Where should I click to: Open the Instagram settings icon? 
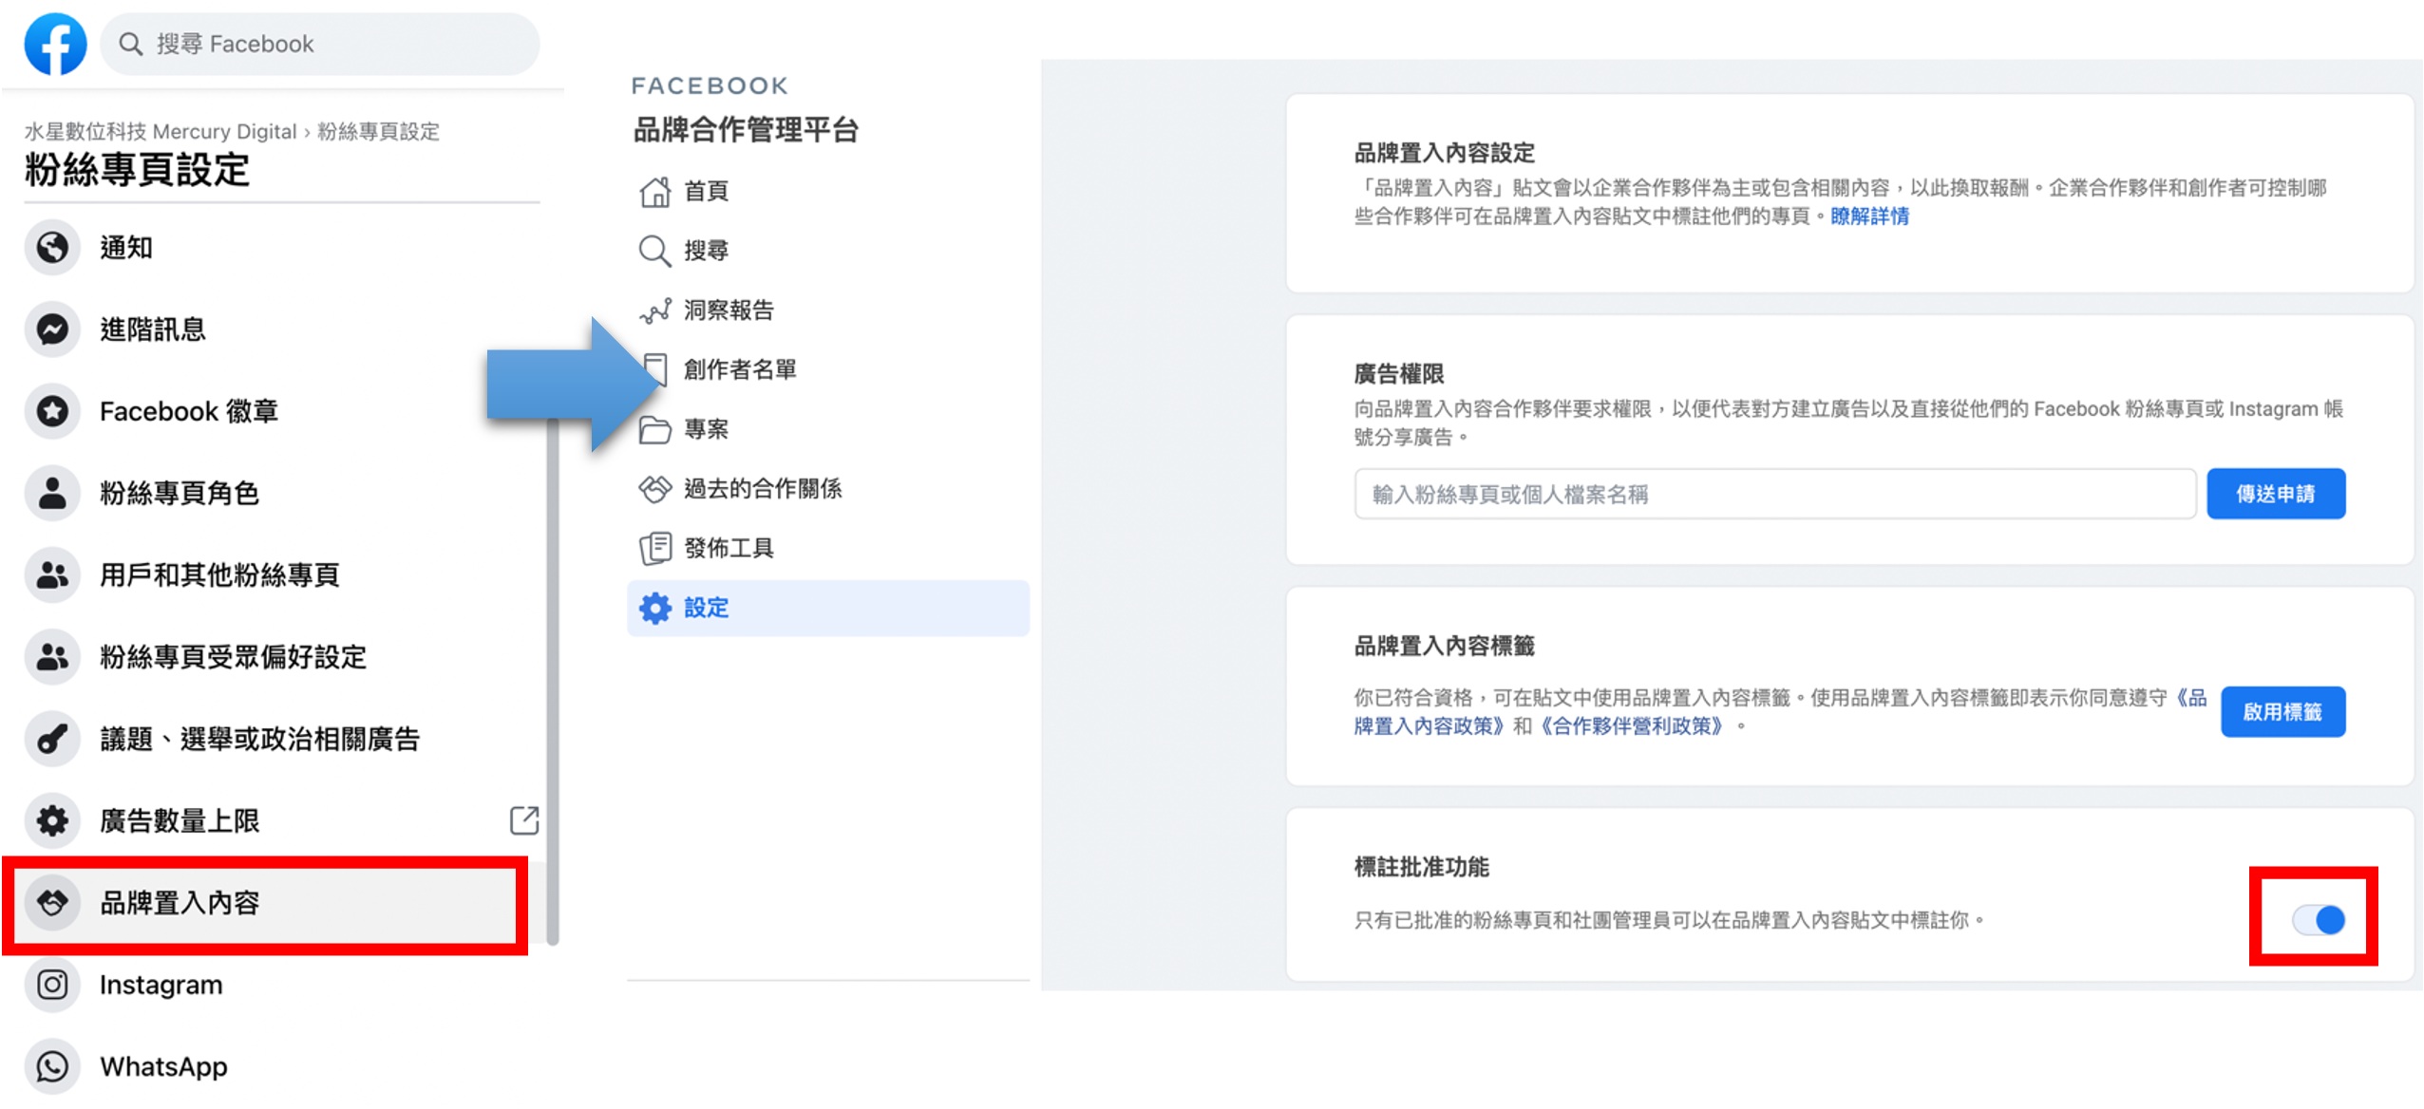pyautogui.click(x=53, y=985)
